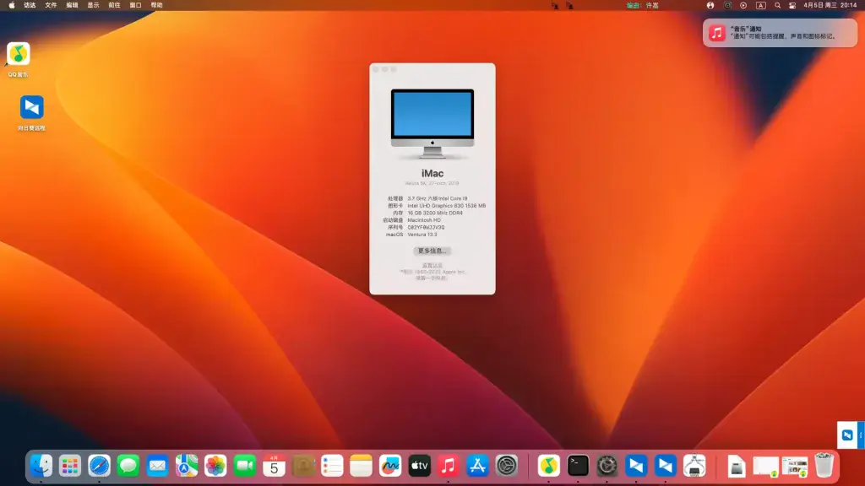Viewport: 865px width, 486px height.
Task: Launch the App Store from Dock
Action: click(478, 466)
